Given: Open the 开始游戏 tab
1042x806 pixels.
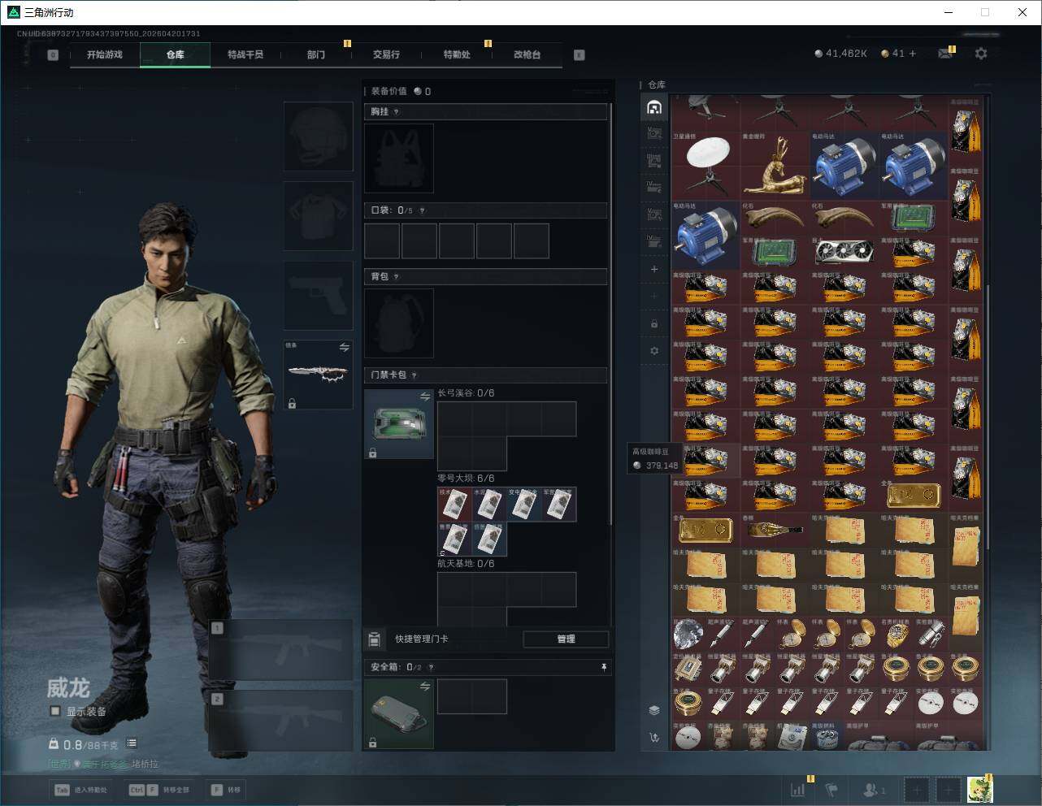Looking at the screenshot, I should 105,54.
